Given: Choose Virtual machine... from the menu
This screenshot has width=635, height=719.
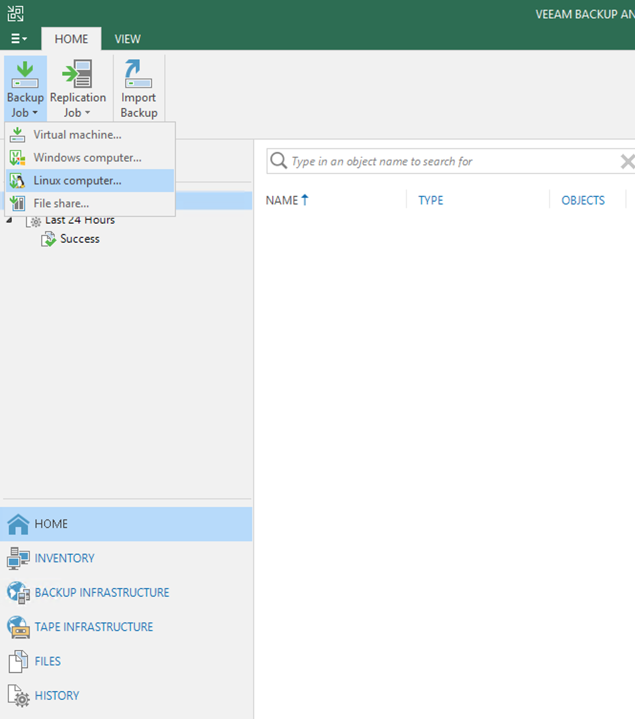Looking at the screenshot, I should (x=90, y=135).
